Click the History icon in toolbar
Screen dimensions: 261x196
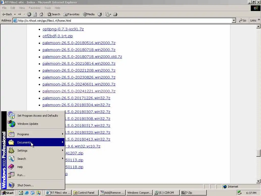[x=100, y=14]
